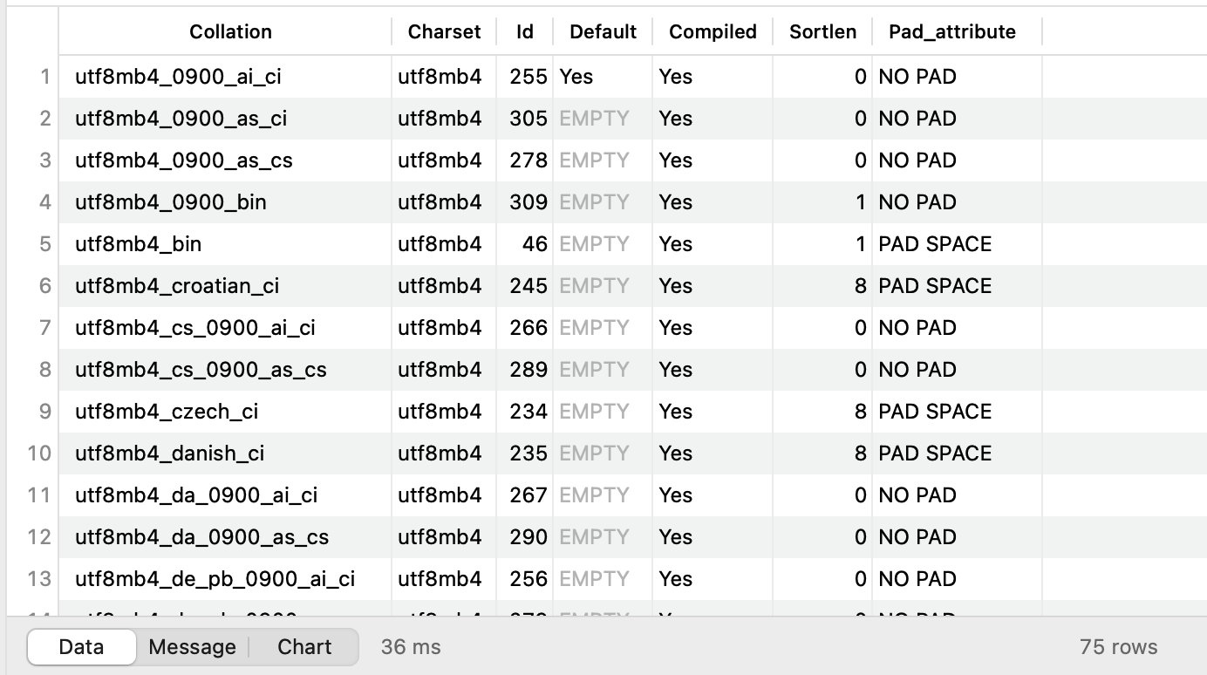Image resolution: width=1207 pixels, height=675 pixels.
Task: Click PAD SPACE in utf8mb4_danish_ci row
Action: 935,453
